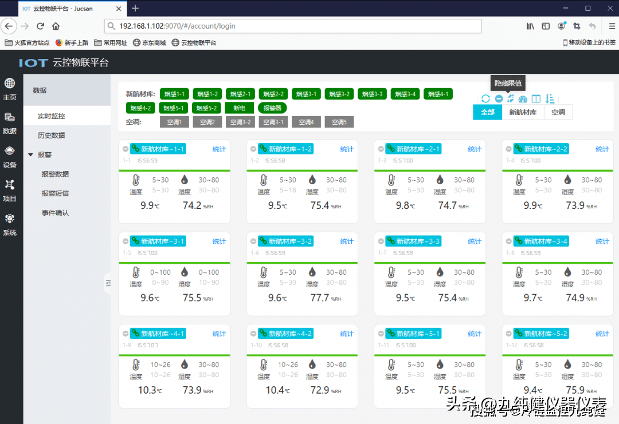Select the 空调 group tab
This screenshot has width=619, height=424.
coord(558,112)
